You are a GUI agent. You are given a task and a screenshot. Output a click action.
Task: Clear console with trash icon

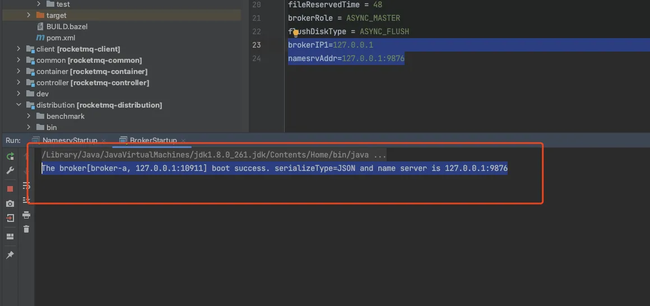coord(26,229)
